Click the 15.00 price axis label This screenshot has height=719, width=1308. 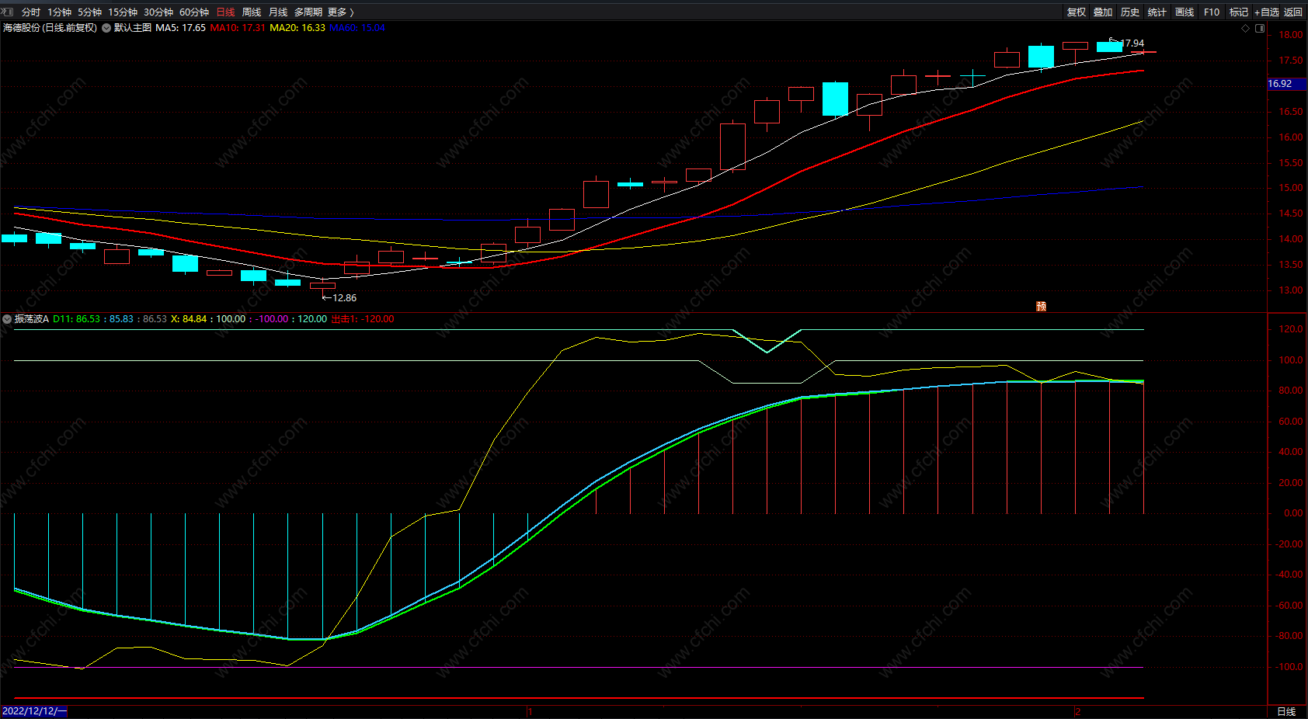[x=1291, y=188]
